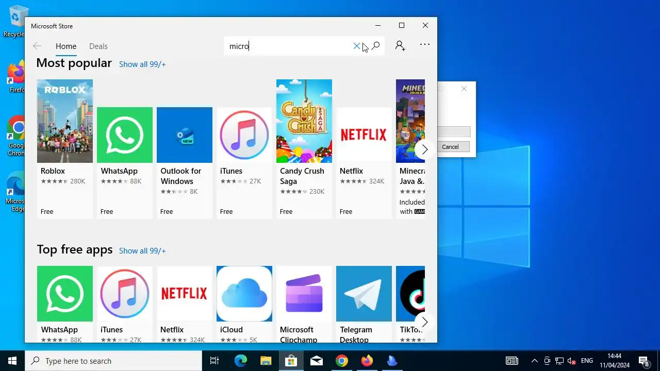Screen dimensions: 660x371
Task: Click the magnifier search icon in Store
Action: [x=375, y=46]
